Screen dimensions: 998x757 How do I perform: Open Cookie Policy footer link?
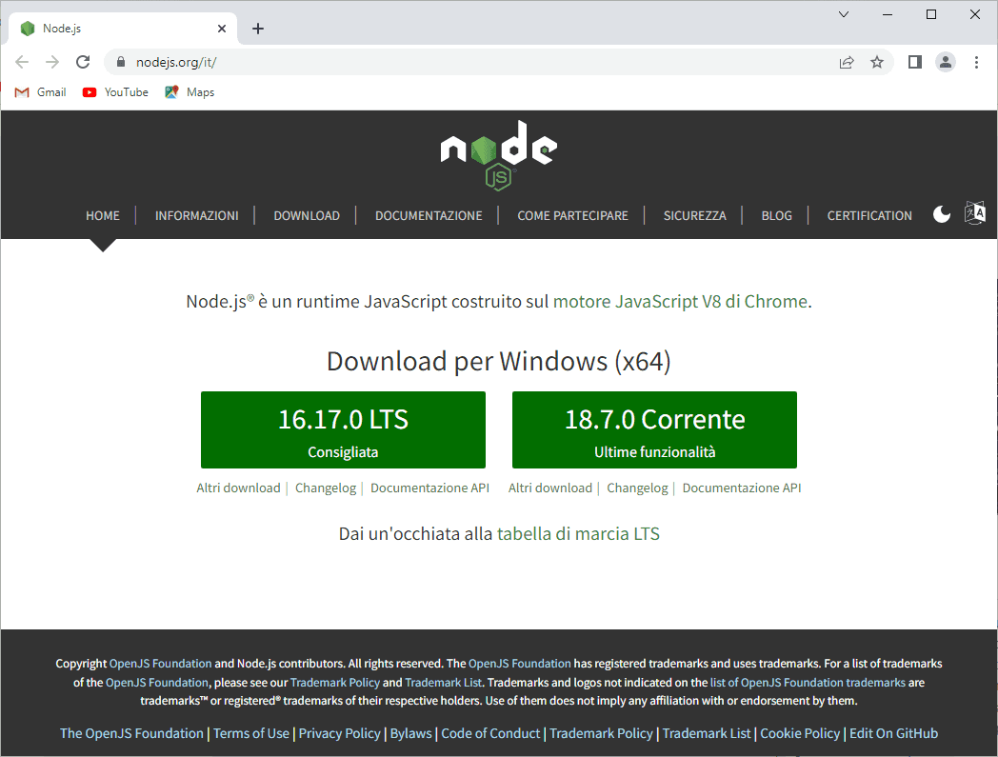click(800, 733)
